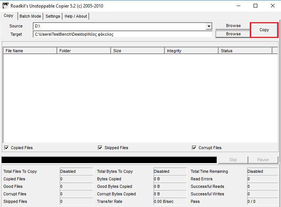This screenshot has height=207, width=281.
Task: Switch to the Batch Mode tab
Action: pos(30,16)
